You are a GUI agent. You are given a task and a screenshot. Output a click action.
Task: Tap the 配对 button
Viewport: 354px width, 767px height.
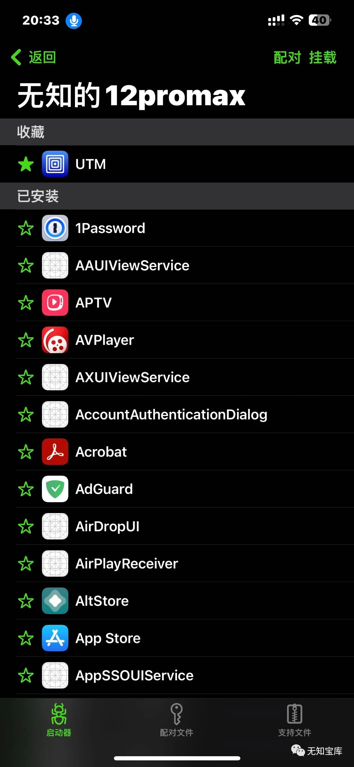(x=287, y=57)
